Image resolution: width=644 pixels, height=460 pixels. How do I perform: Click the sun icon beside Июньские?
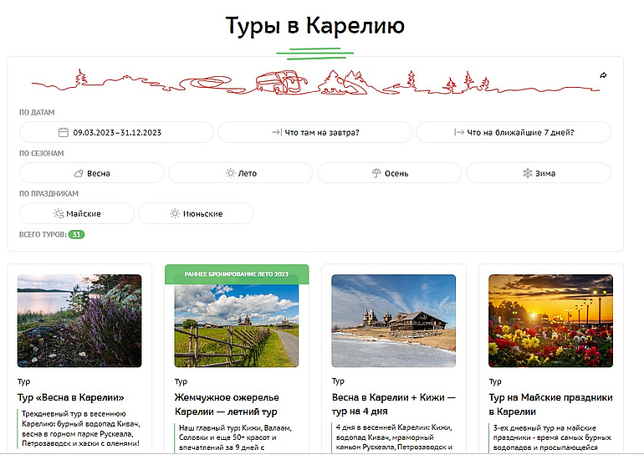175,213
